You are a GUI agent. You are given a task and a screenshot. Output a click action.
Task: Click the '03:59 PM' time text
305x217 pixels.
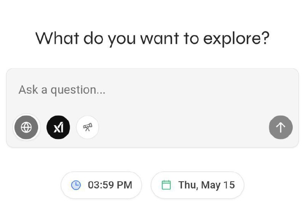coord(110,185)
